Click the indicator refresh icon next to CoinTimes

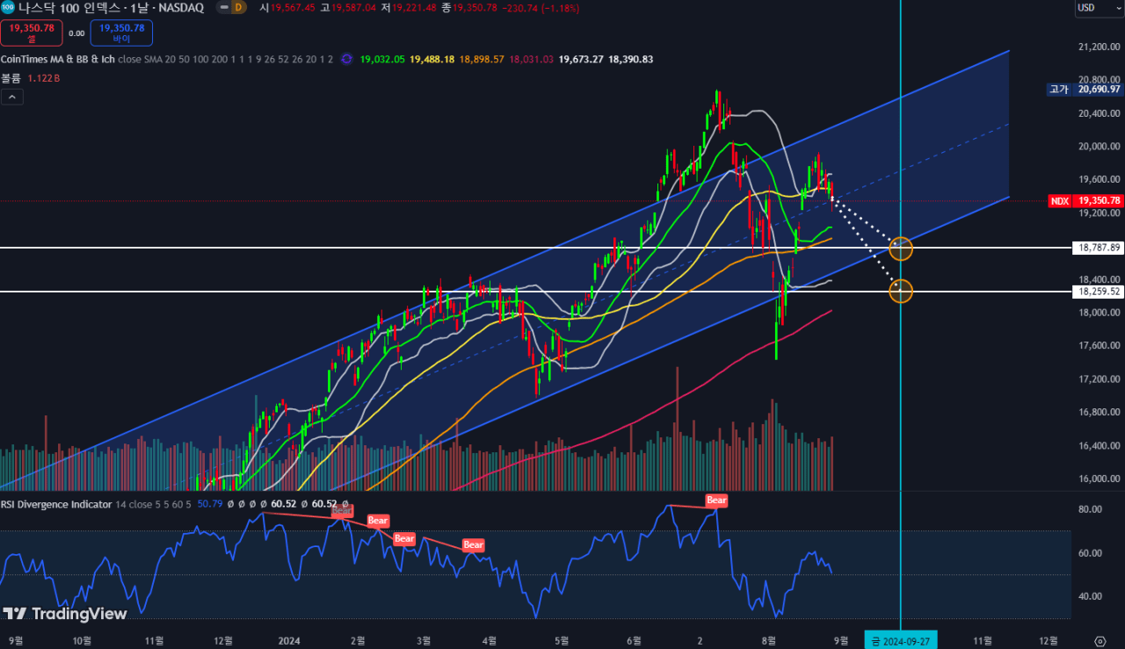pos(346,59)
